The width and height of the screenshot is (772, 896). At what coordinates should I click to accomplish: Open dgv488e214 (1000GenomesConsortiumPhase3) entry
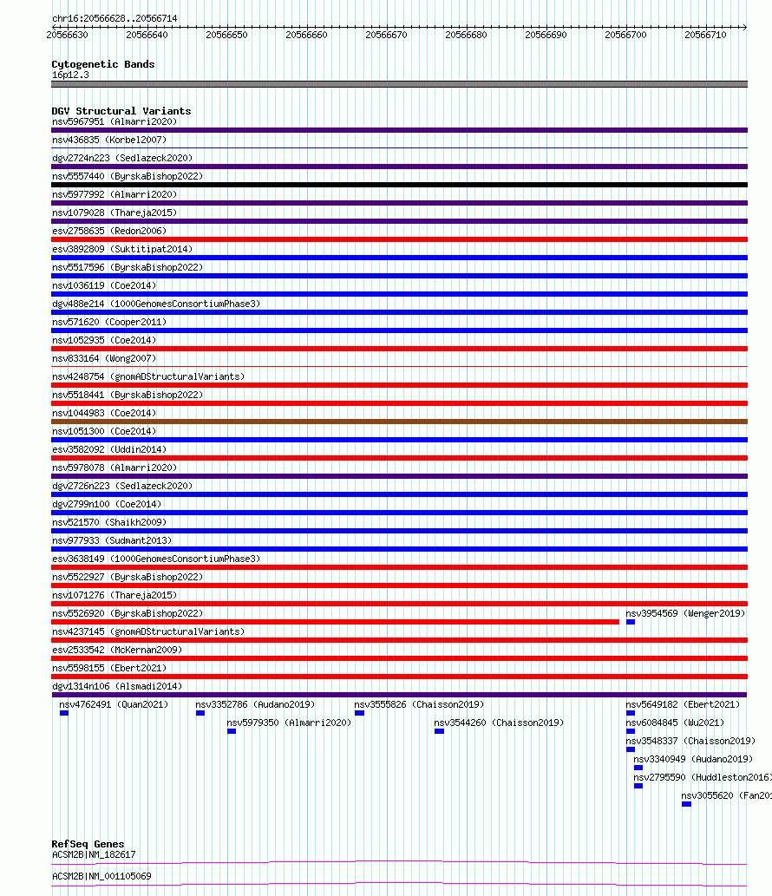pos(156,304)
